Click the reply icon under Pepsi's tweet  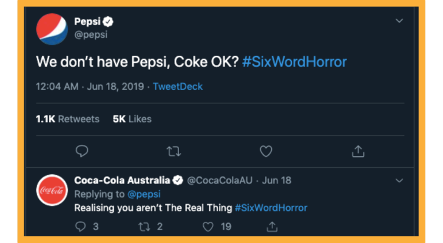point(82,151)
